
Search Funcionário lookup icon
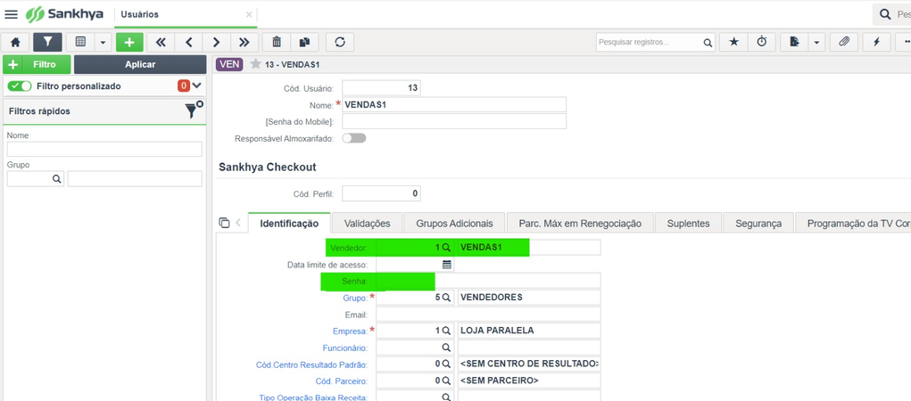446,348
